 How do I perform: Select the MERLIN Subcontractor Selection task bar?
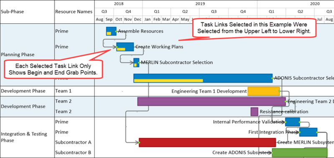pyautogui.click(x=137, y=63)
